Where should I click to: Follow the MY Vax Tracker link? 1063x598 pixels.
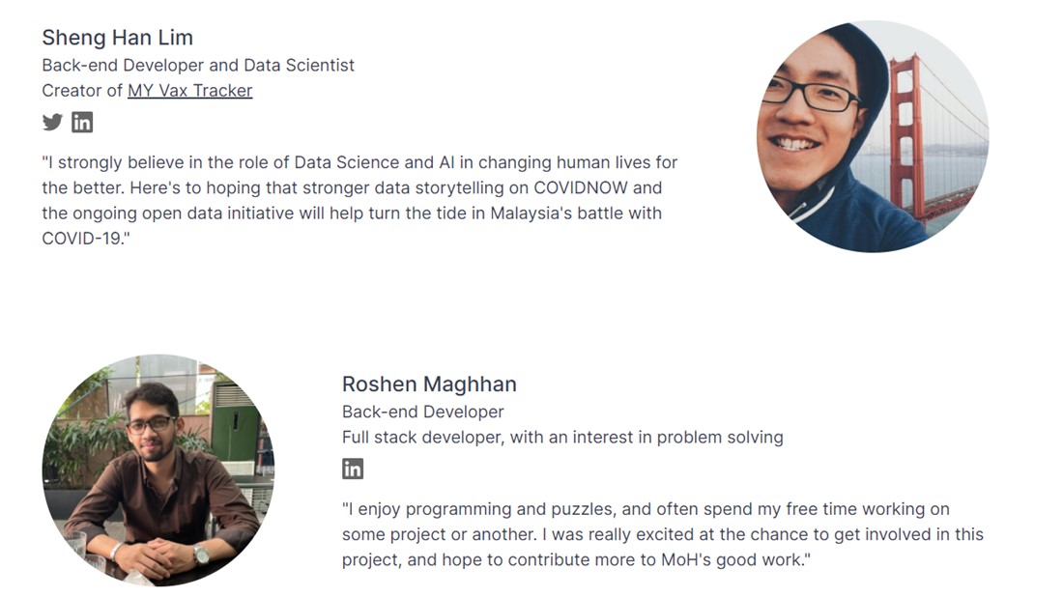[x=189, y=90]
